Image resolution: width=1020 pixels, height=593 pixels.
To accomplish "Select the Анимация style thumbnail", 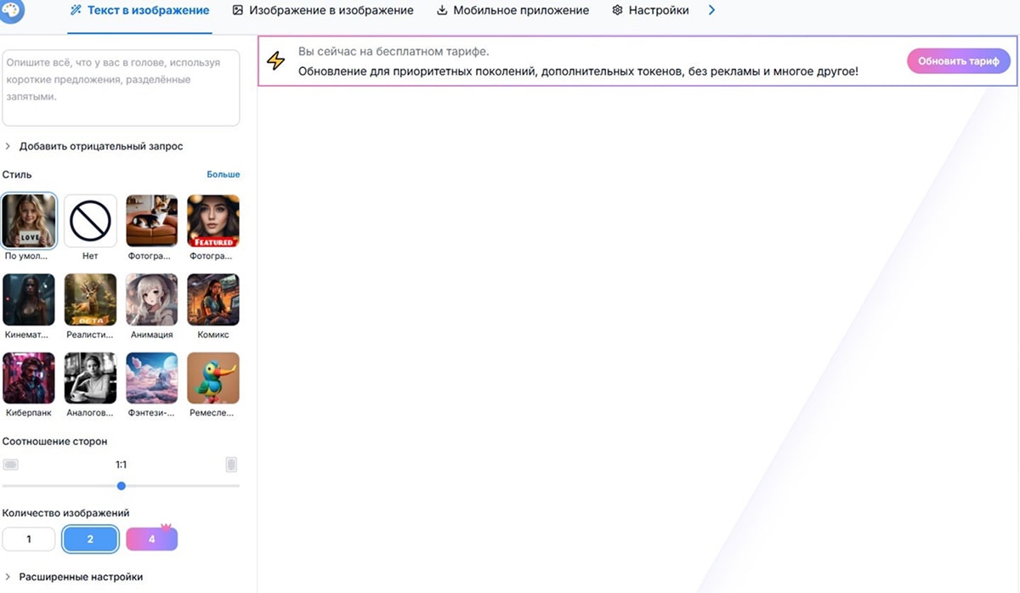I will click(x=151, y=300).
